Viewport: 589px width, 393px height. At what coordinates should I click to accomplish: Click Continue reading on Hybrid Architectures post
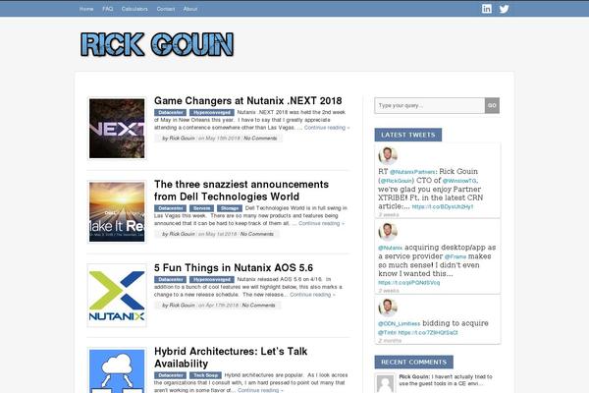click(260, 390)
